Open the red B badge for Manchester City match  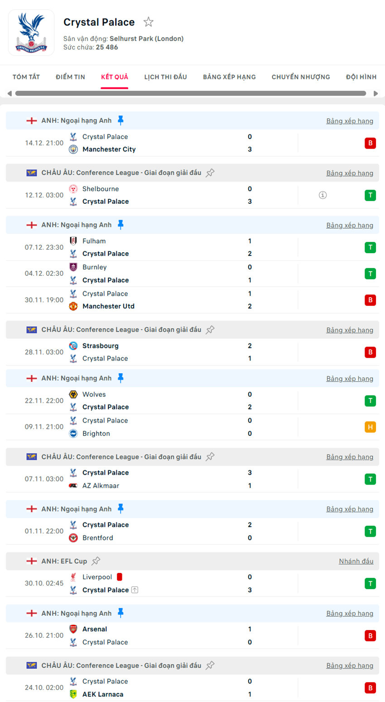click(370, 143)
